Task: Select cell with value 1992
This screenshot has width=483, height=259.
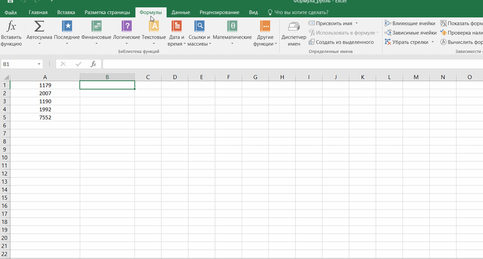Action: click(x=45, y=109)
